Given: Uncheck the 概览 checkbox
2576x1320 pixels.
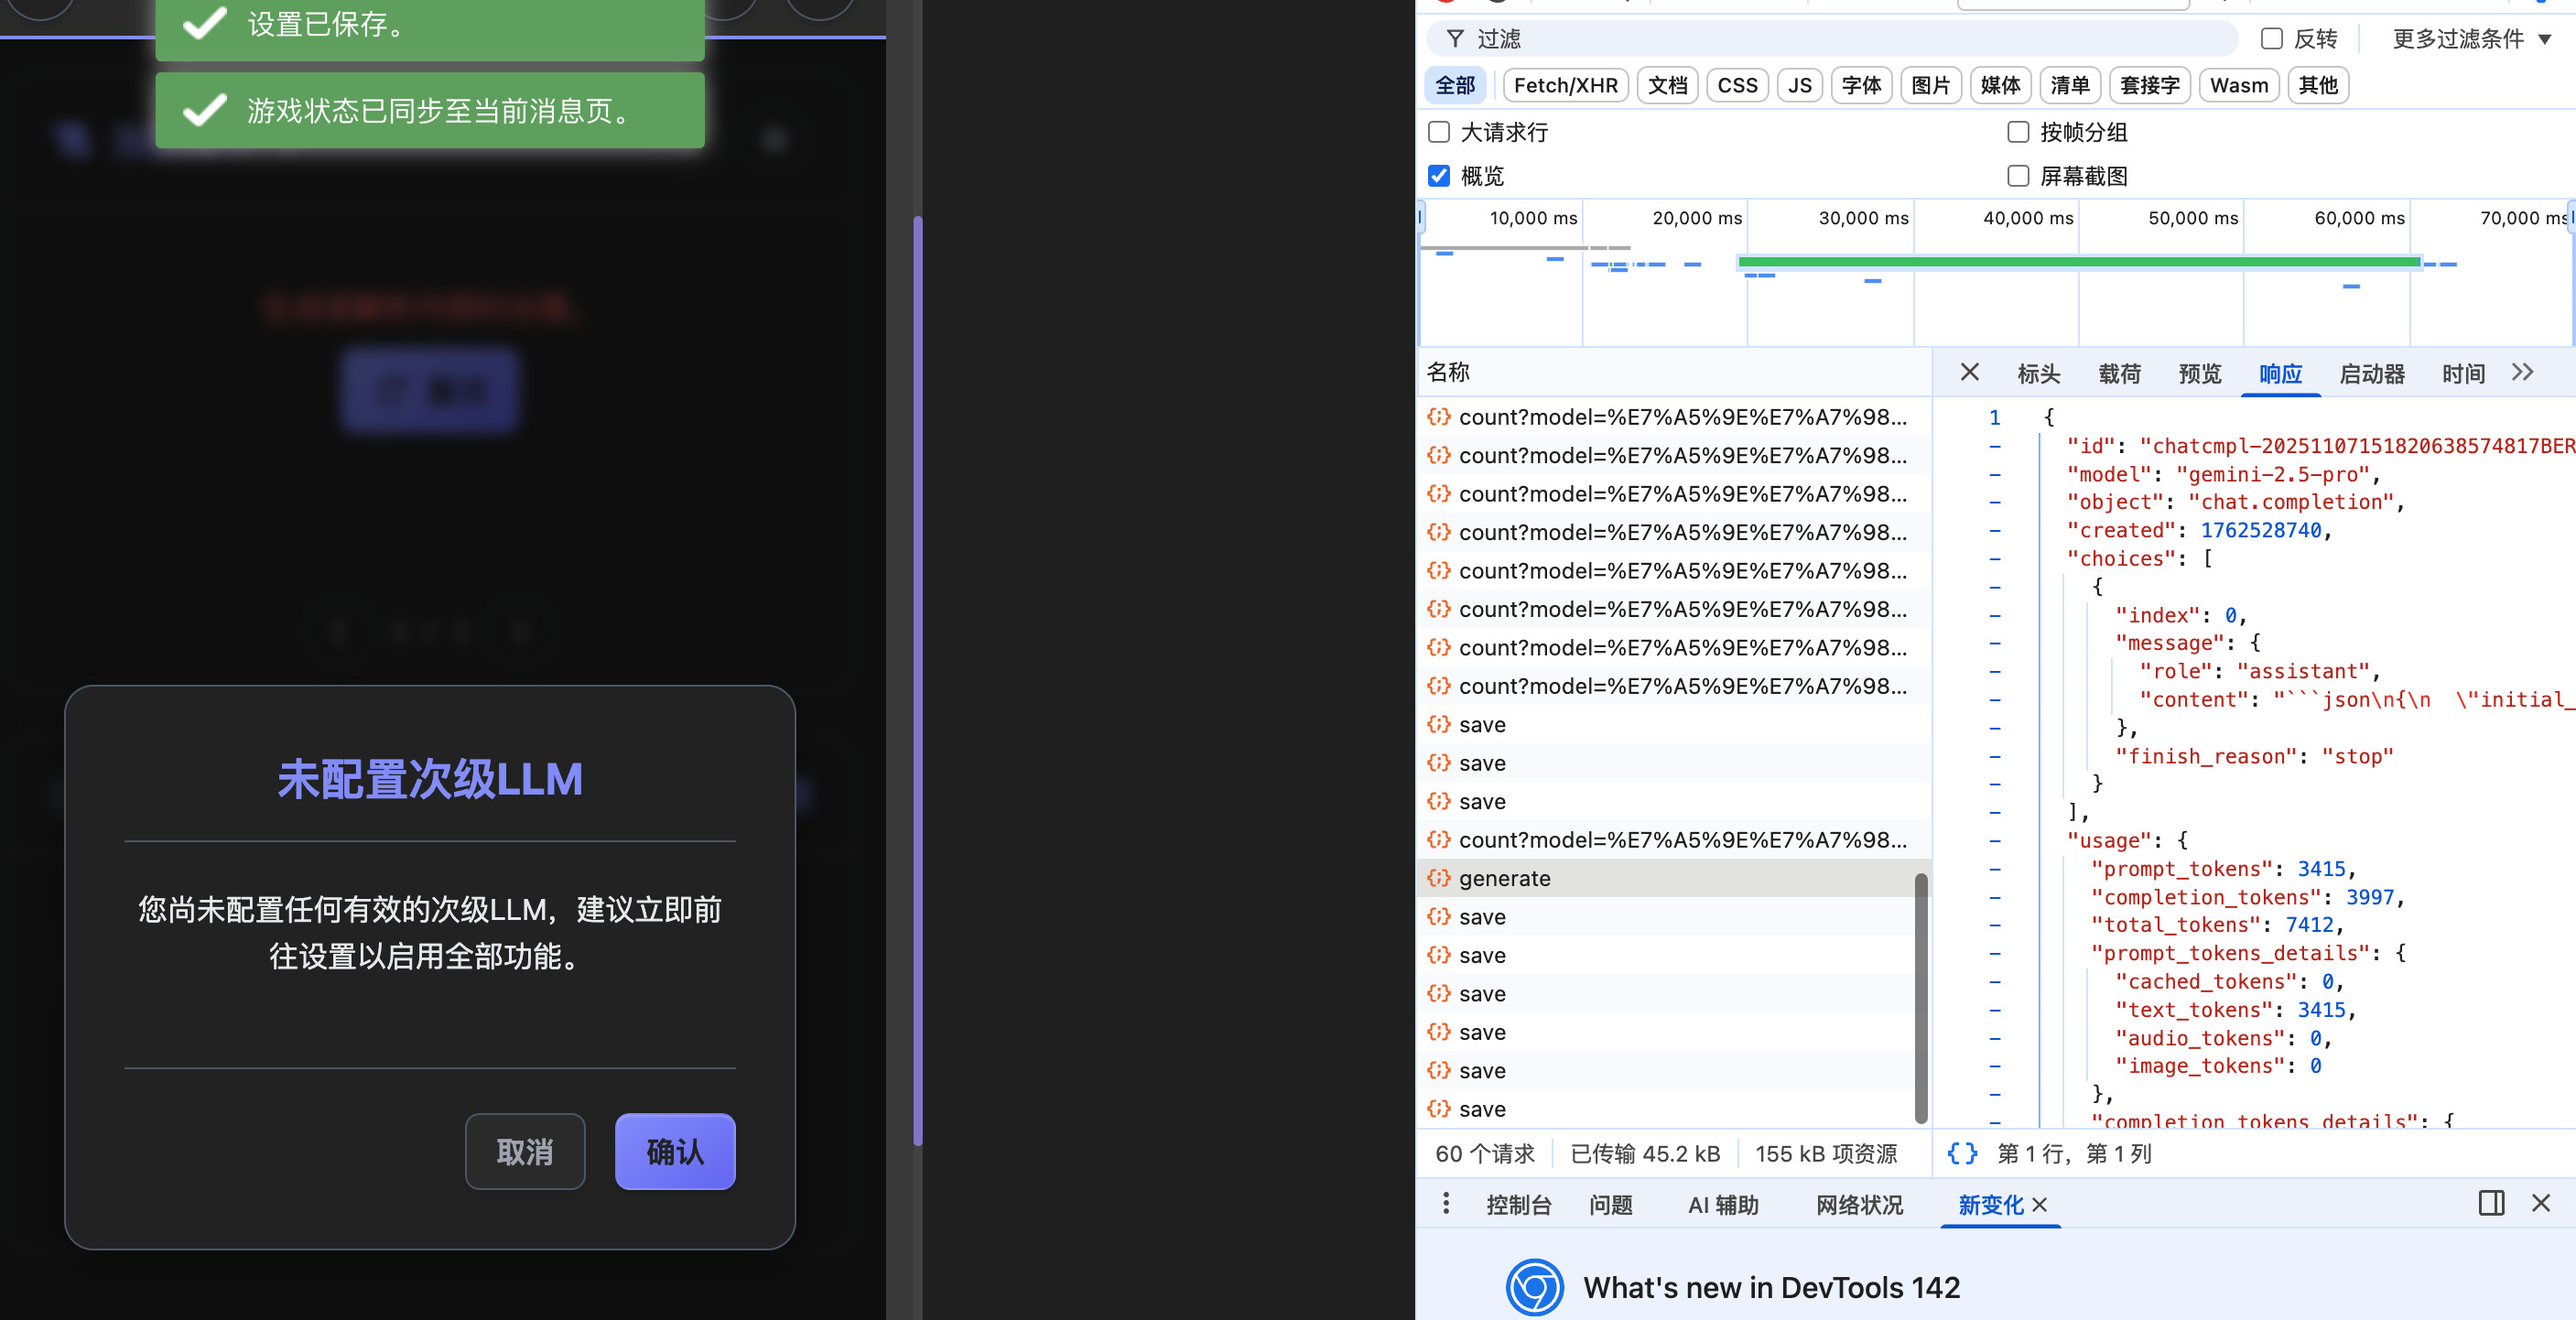Looking at the screenshot, I should coord(1439,176).
